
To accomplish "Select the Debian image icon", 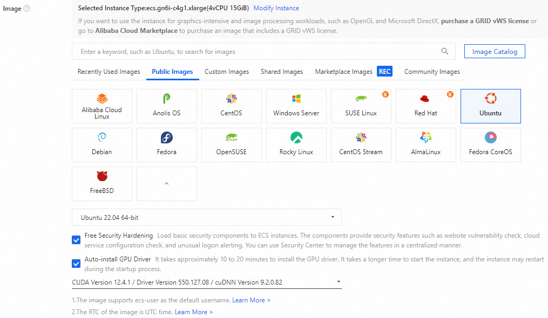I will pos(102,137).
